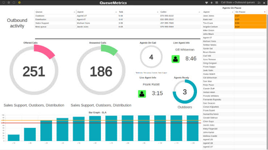Screen dimensions: 268x150
Task: Click Frank Rabitt's green agent icon
Action: [142, 94]
